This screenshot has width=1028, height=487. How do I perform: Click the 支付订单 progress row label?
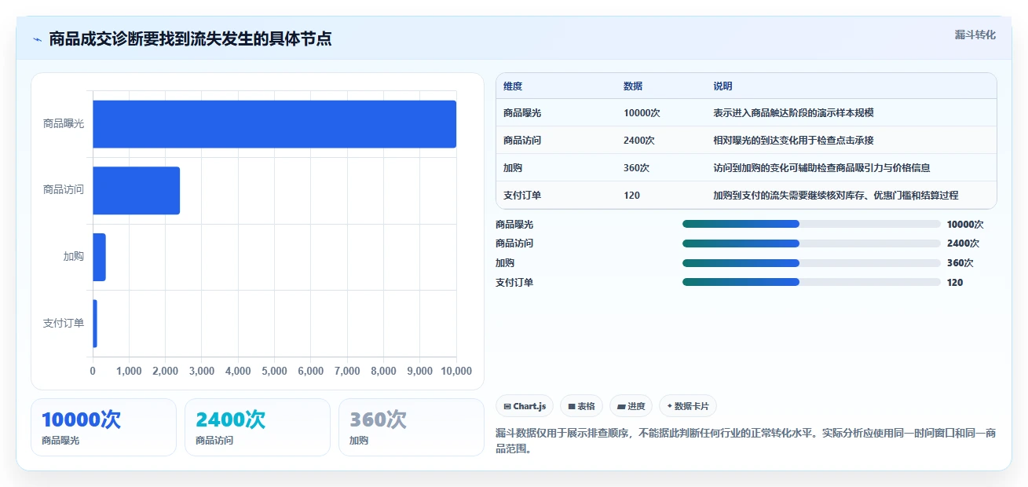514,282
